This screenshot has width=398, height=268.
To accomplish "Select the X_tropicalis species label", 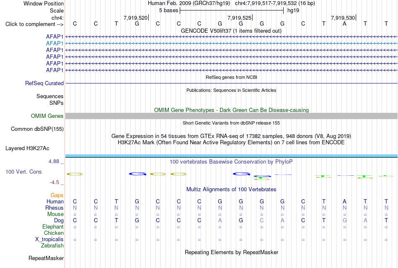I will [49, 239].
